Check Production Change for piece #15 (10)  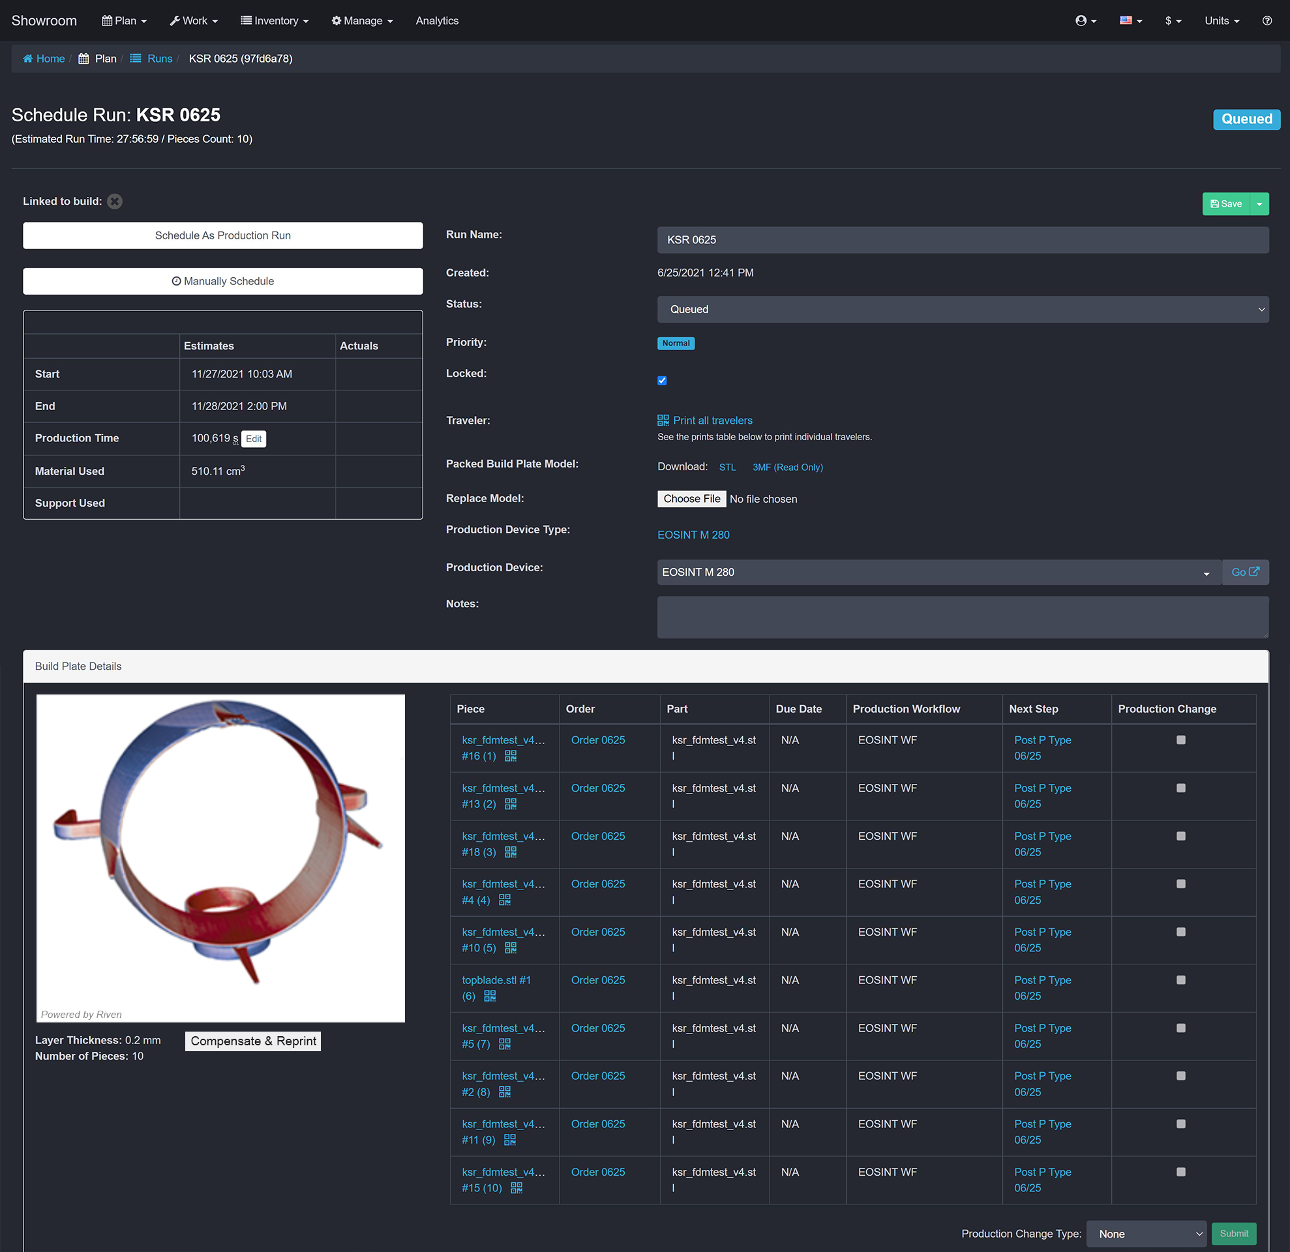point(1180,1172)
